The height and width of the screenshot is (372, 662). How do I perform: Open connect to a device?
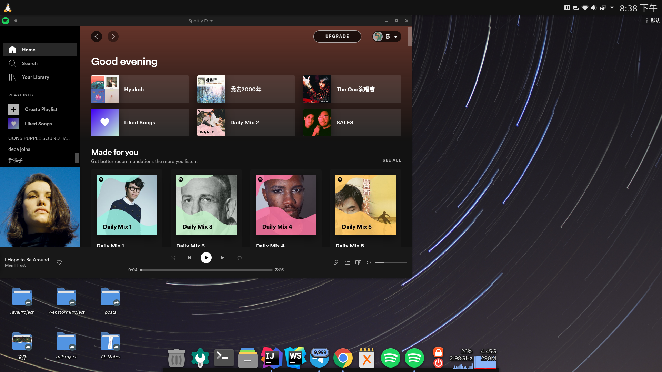(358, 262)
